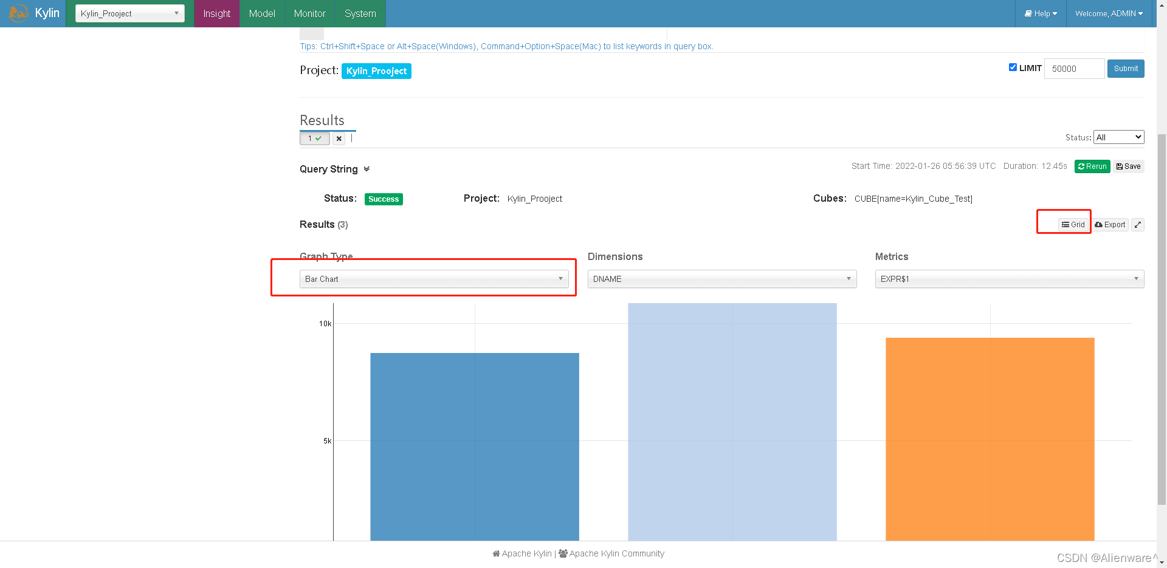
Task: Click the cube name CUBE[name=Kylin_Cube_Test]
Action: [913, 199]
